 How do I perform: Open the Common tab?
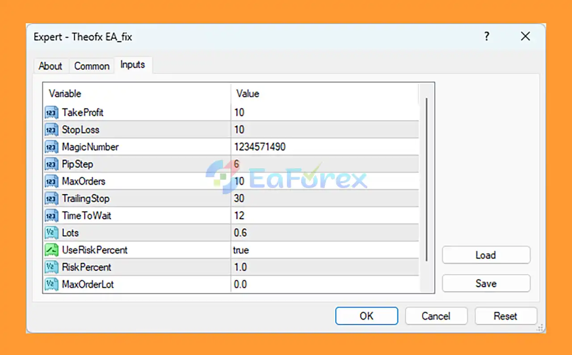(92, 66)
